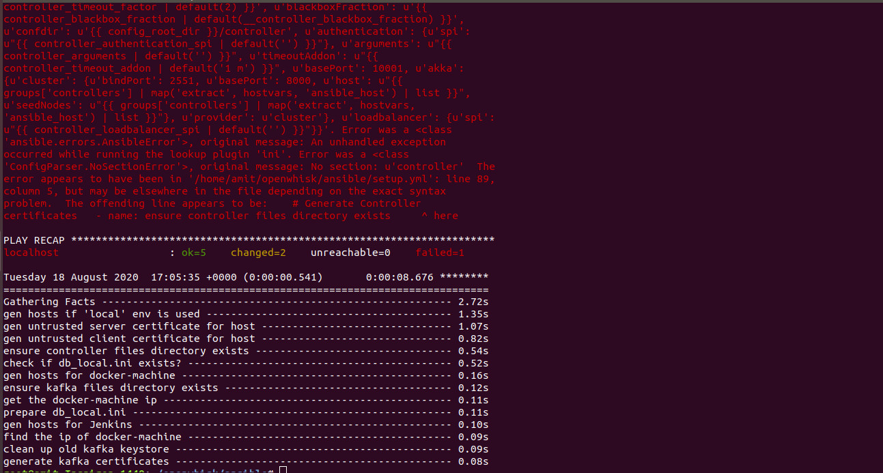Click the 'Gathering Facts' timing row
Viewport: 883px width, 473px height.
click(x=246, y=302)
